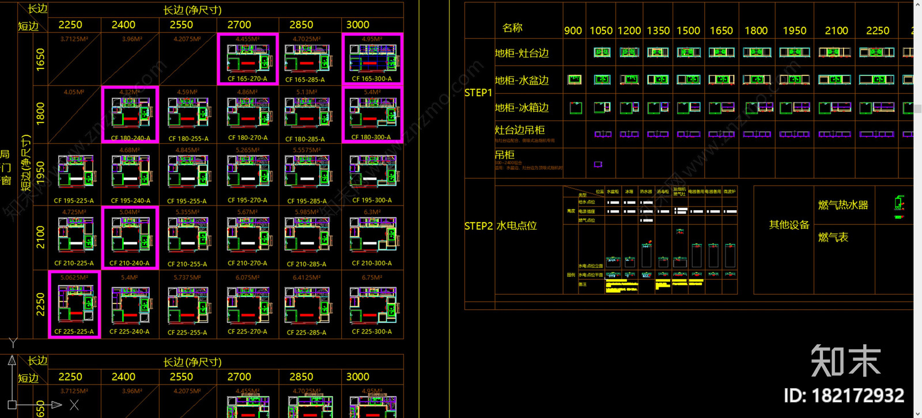Click the vertical scrollbar down arrow

(918, 413)
